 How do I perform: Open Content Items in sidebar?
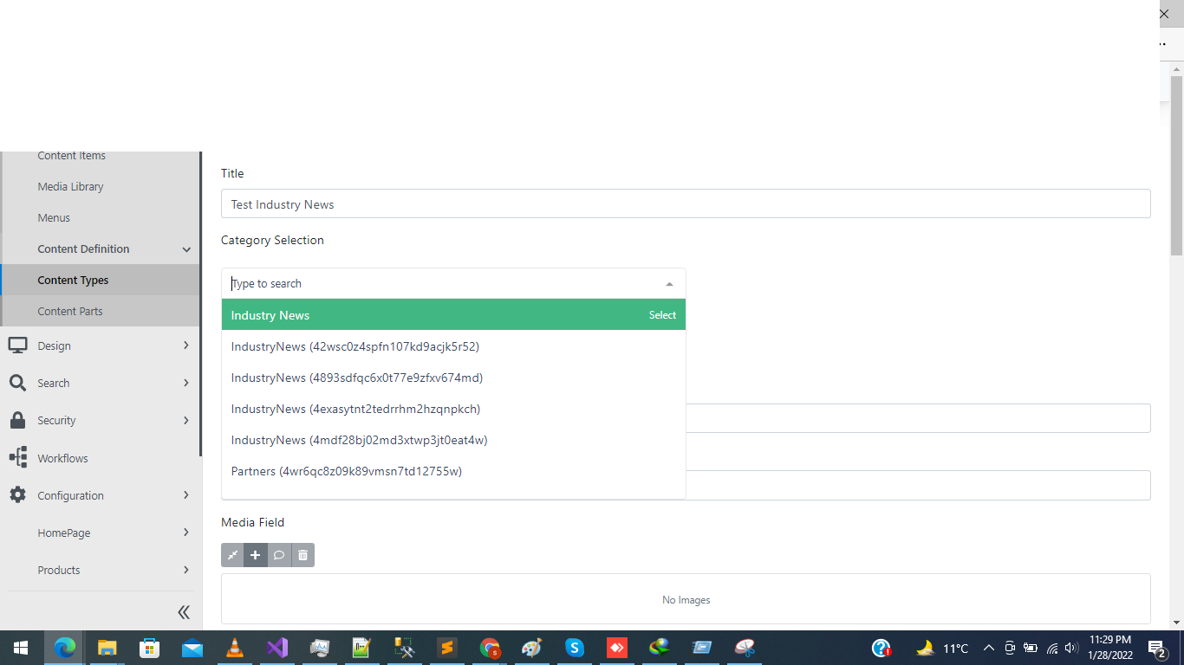[x=71, y=156]
